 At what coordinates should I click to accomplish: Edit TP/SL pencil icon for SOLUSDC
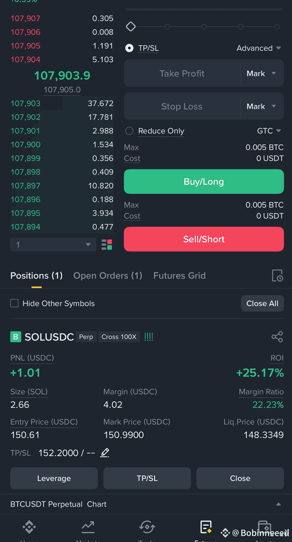tap(105, 453)
